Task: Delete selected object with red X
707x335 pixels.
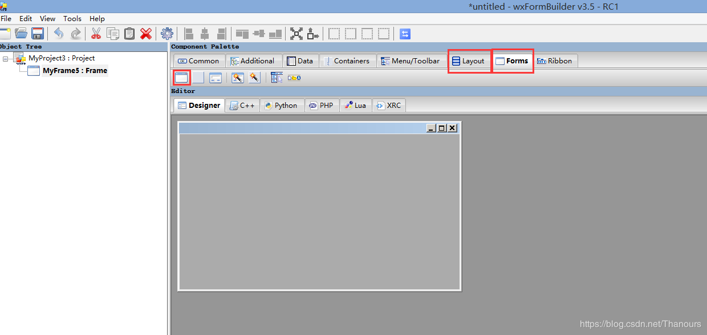Action: [x=146, y=34]
